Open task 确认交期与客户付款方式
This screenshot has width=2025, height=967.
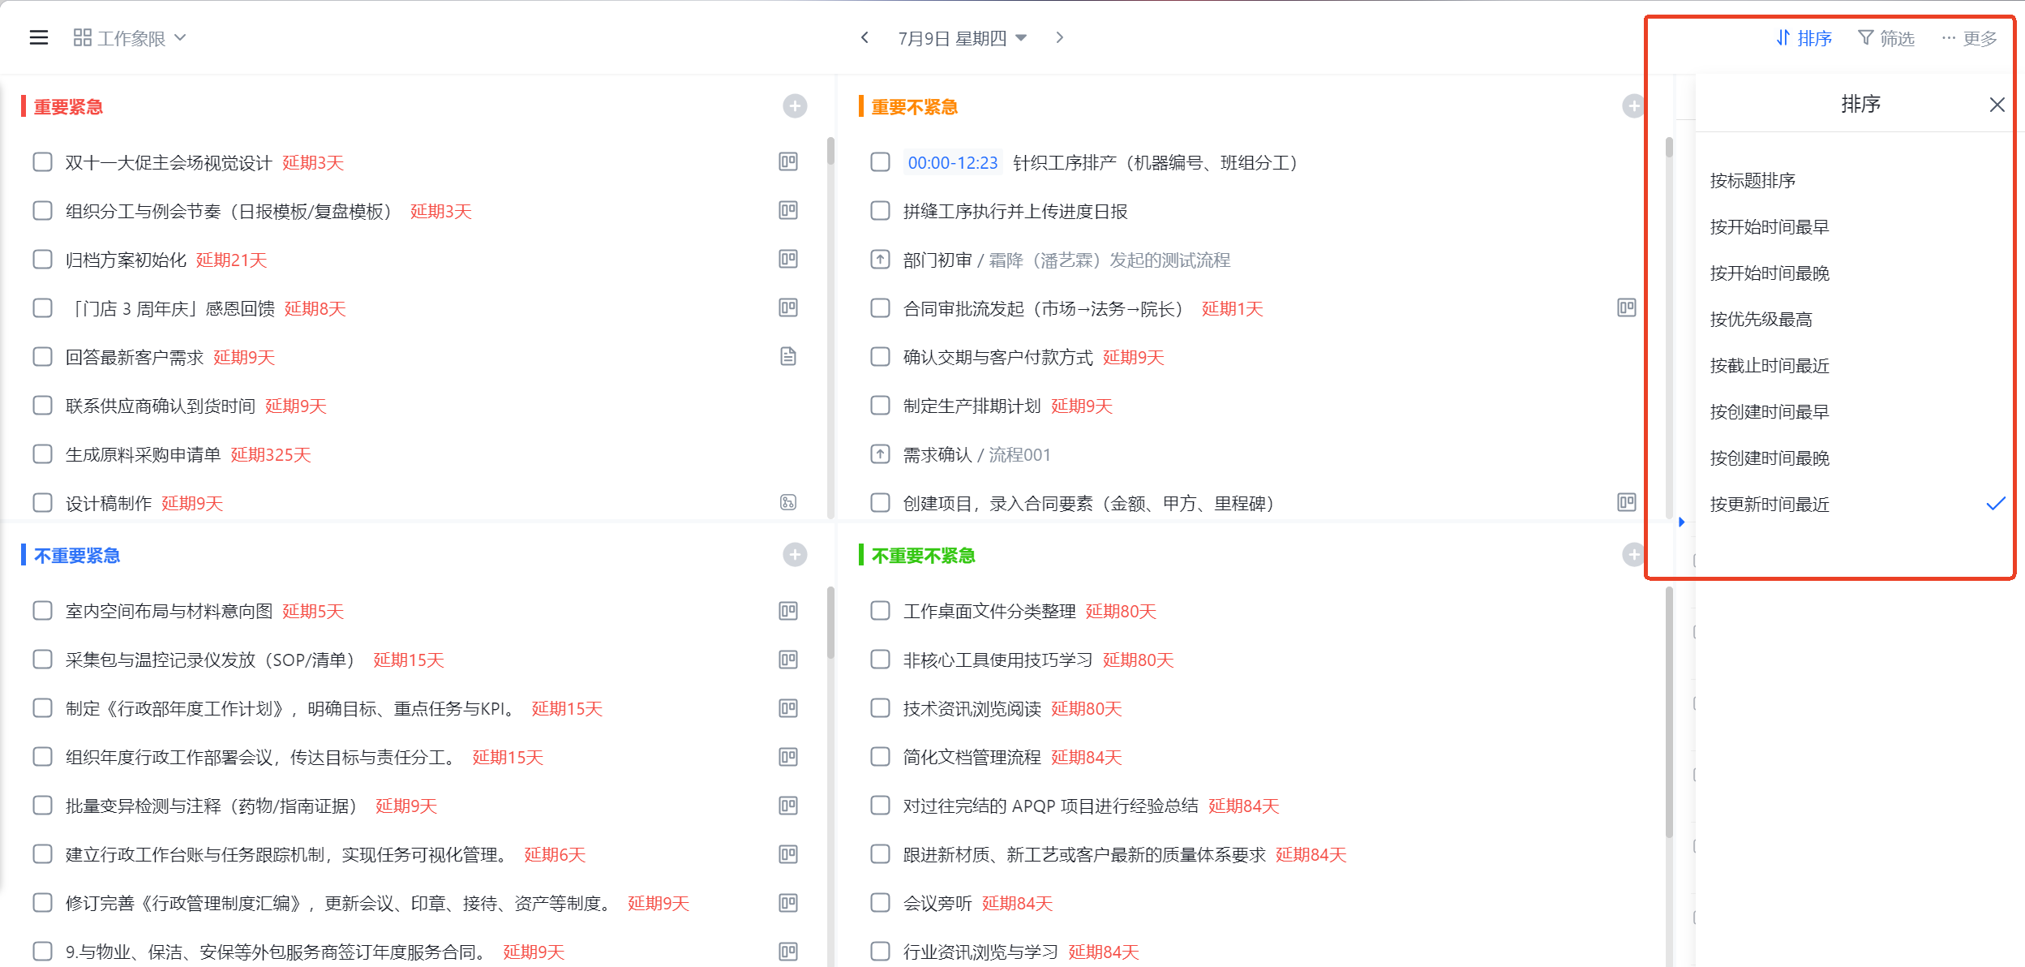click(x=997, y=357)
